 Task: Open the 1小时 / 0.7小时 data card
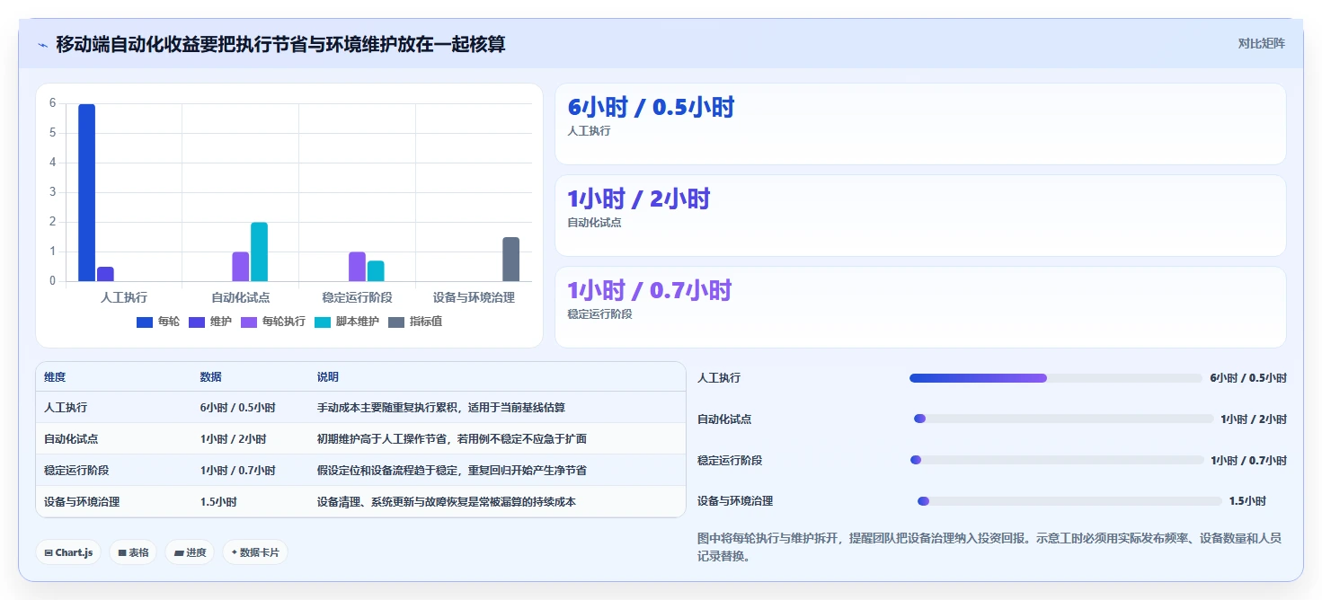pyautogui.click(x=920, y=307)
